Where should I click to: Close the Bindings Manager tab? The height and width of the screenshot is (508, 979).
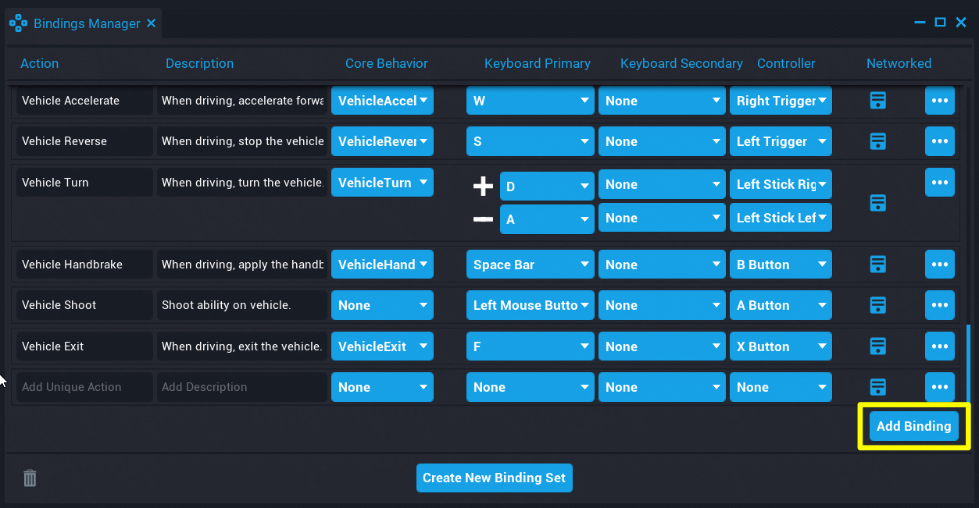click(151, 23)
